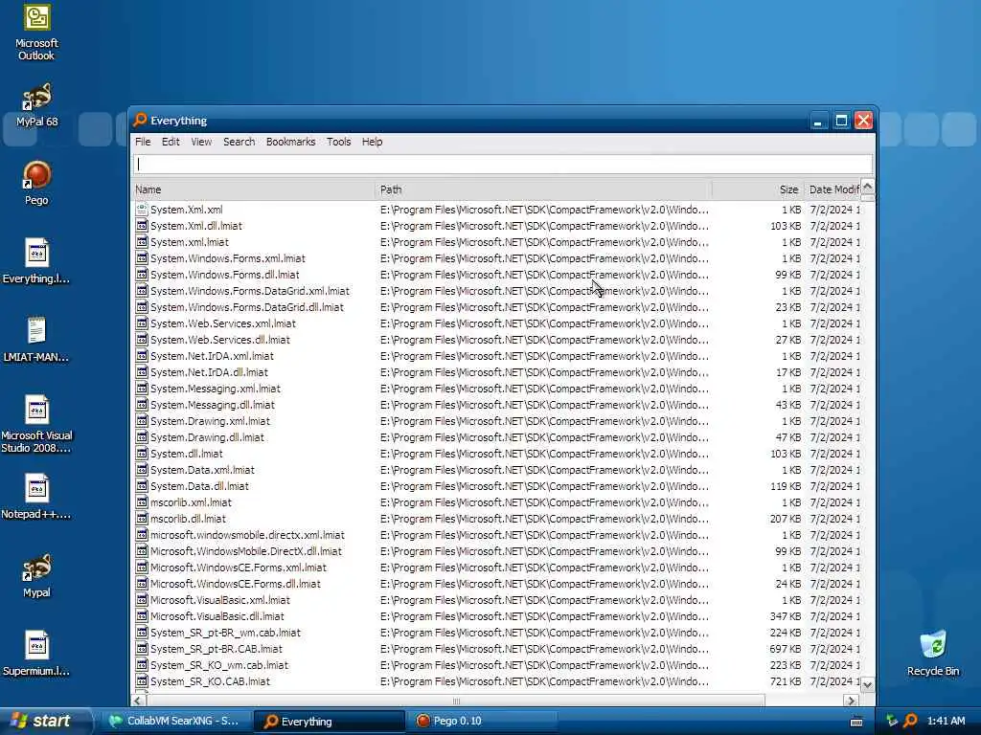Screen dimensions: 981x735
Task: Click the file icon of System.dll.lmiat
Action: 142,454
